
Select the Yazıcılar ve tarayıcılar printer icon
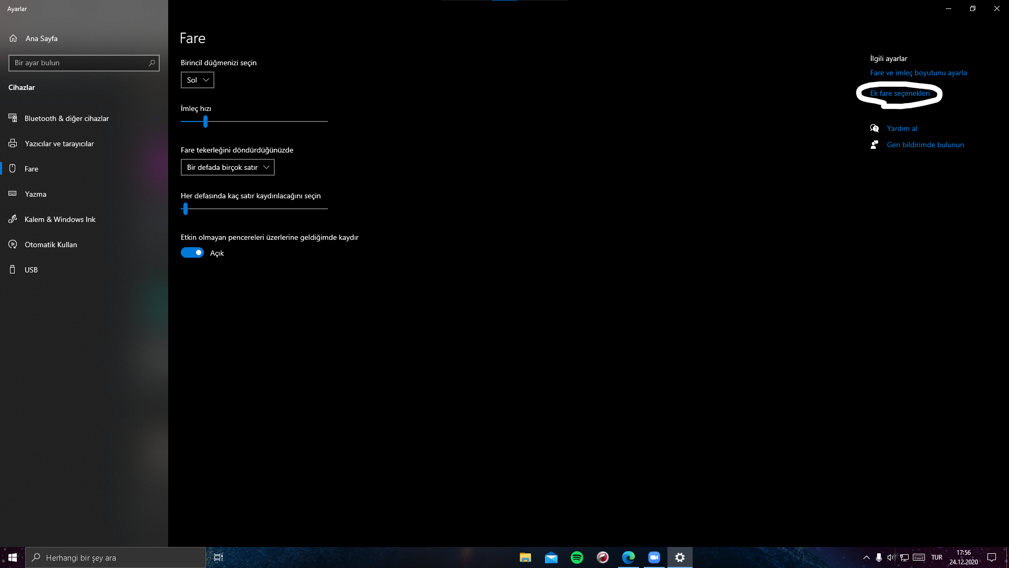tap(13, 144)
